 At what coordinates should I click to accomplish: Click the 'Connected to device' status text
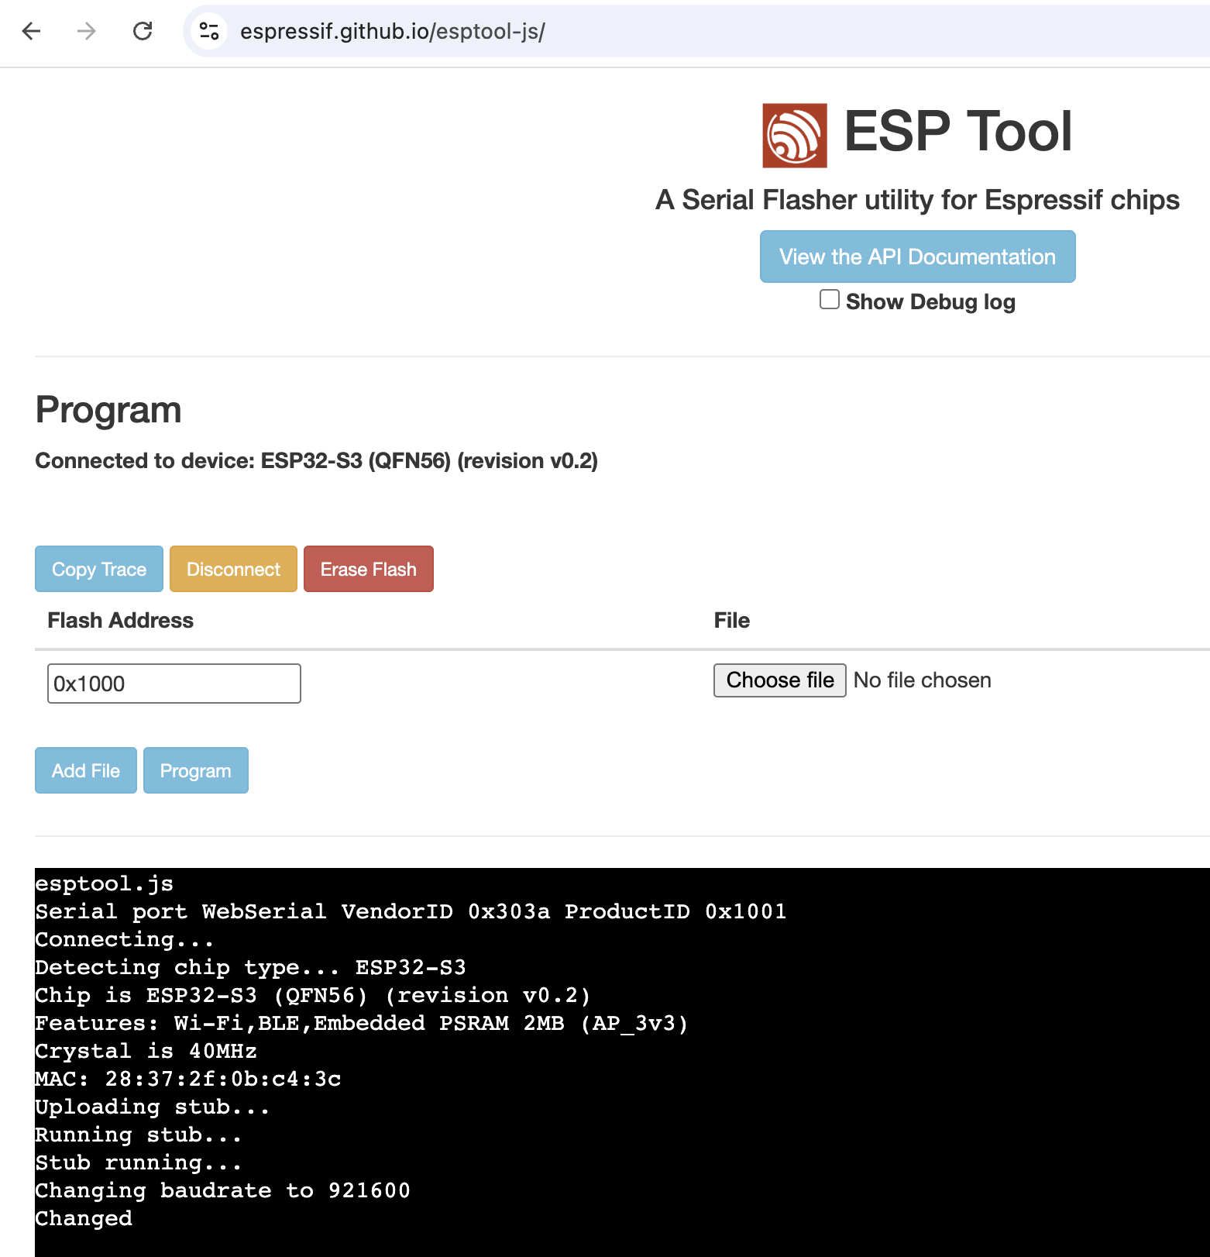pyautogui.click(x=317, y=460)
